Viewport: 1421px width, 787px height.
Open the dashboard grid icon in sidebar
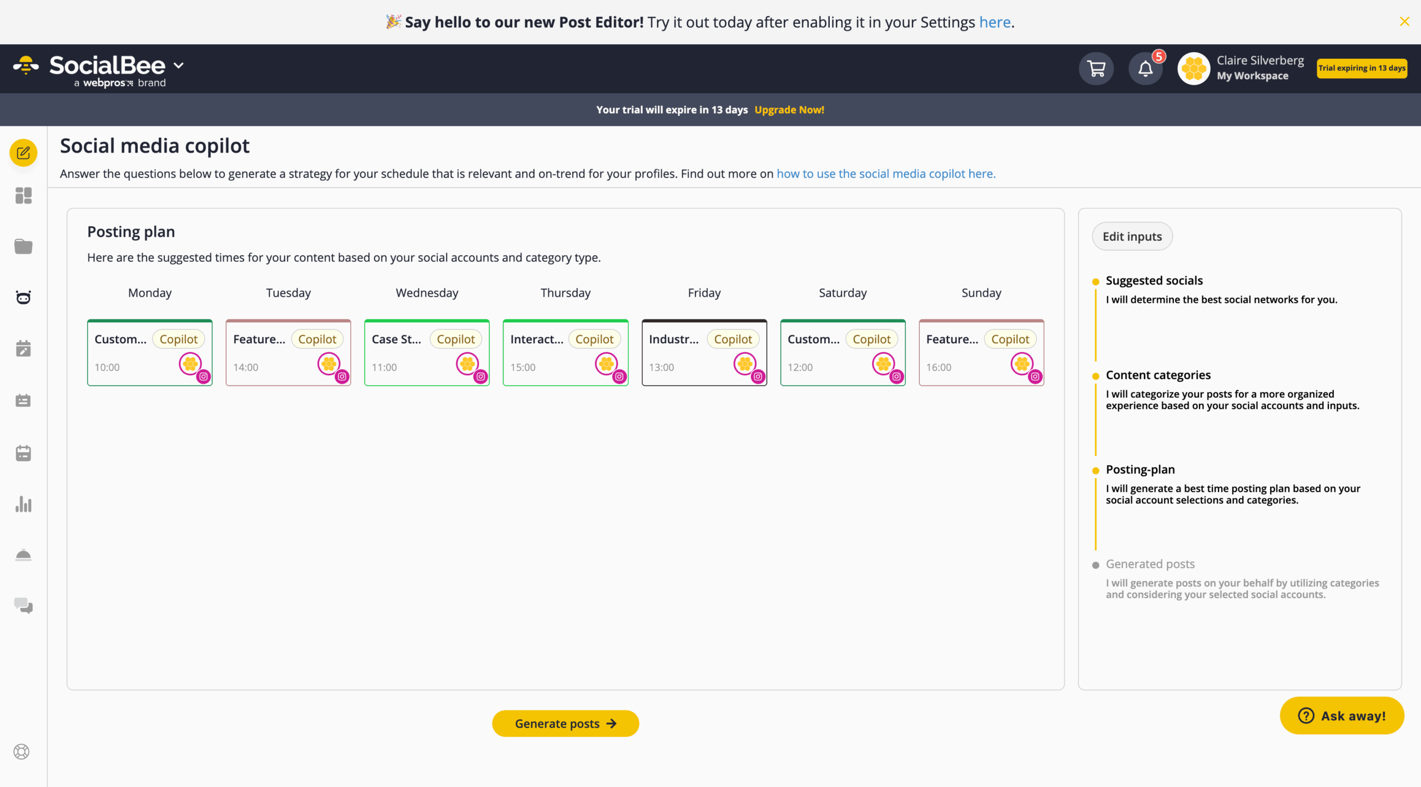tap(23, 196)
